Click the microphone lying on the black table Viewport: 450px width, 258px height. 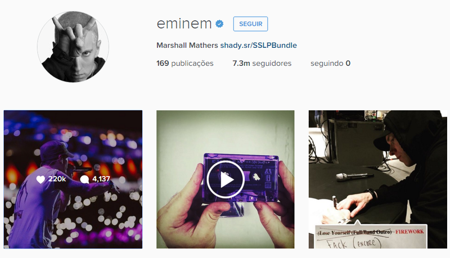[354, 176]
